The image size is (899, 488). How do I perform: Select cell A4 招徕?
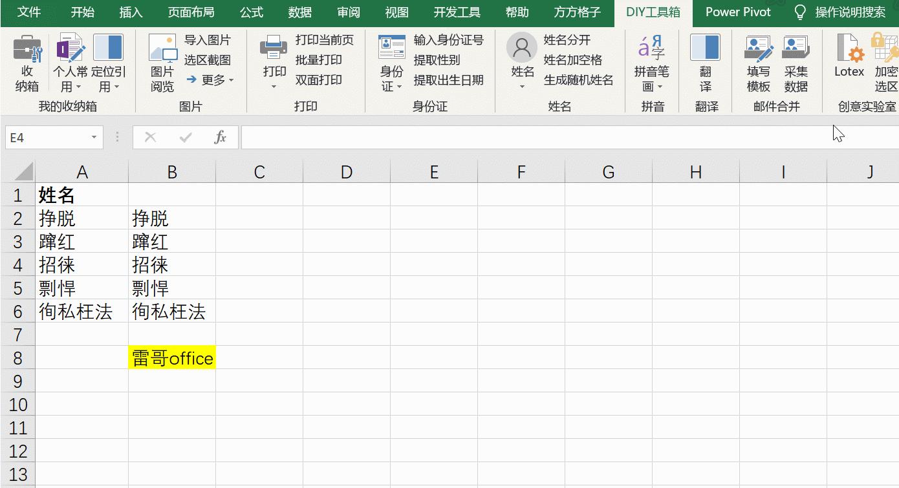click(x=81, y=265)
